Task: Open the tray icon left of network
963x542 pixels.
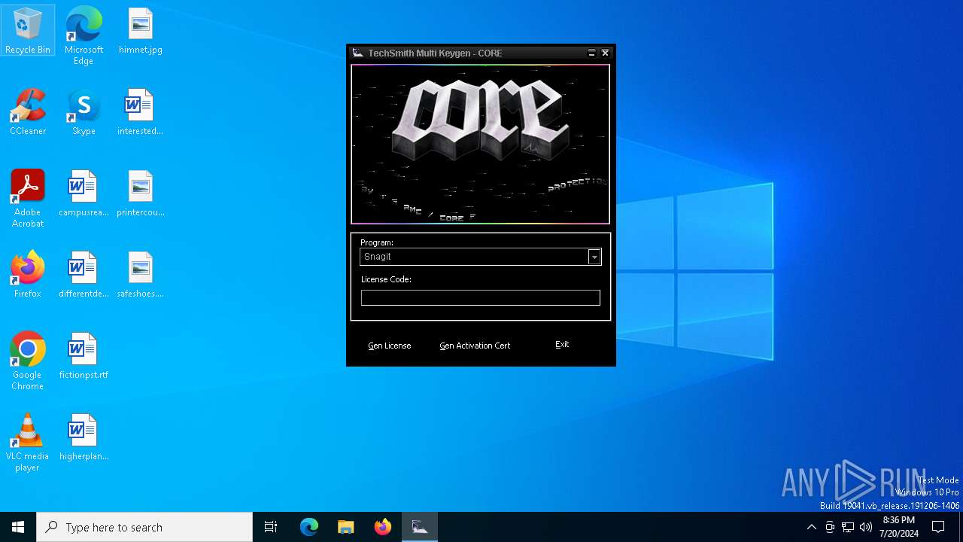Action: pos(830,527)
